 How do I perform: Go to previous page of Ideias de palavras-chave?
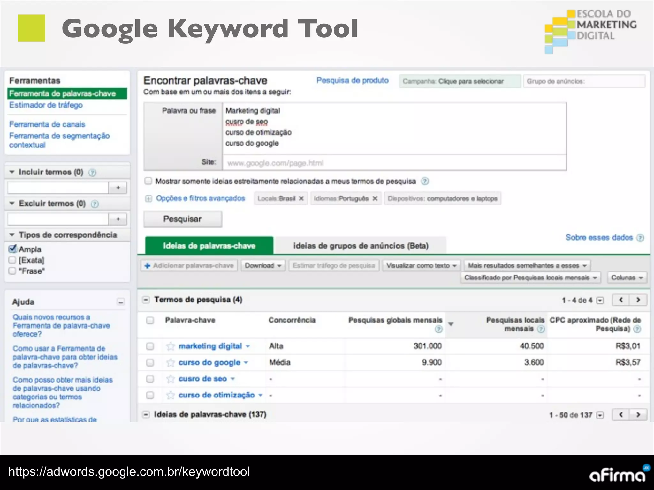pyautogui.click(x=621, y=415)
